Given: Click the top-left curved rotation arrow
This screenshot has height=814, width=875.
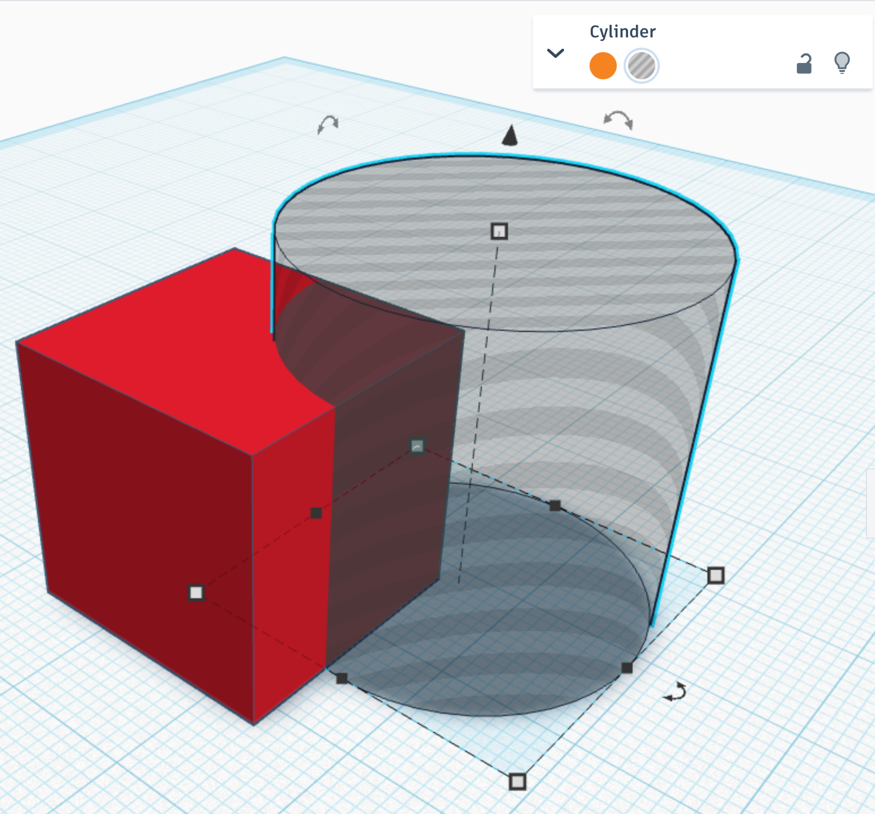Looking at the screenshot, I should [x=328, y=124].
